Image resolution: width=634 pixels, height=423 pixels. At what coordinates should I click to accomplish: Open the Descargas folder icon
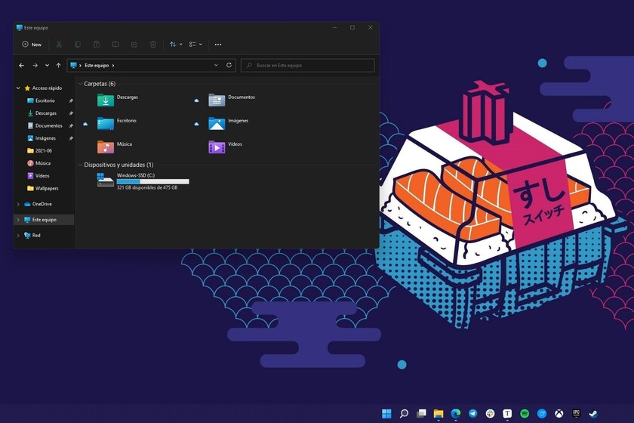(106, 100)
